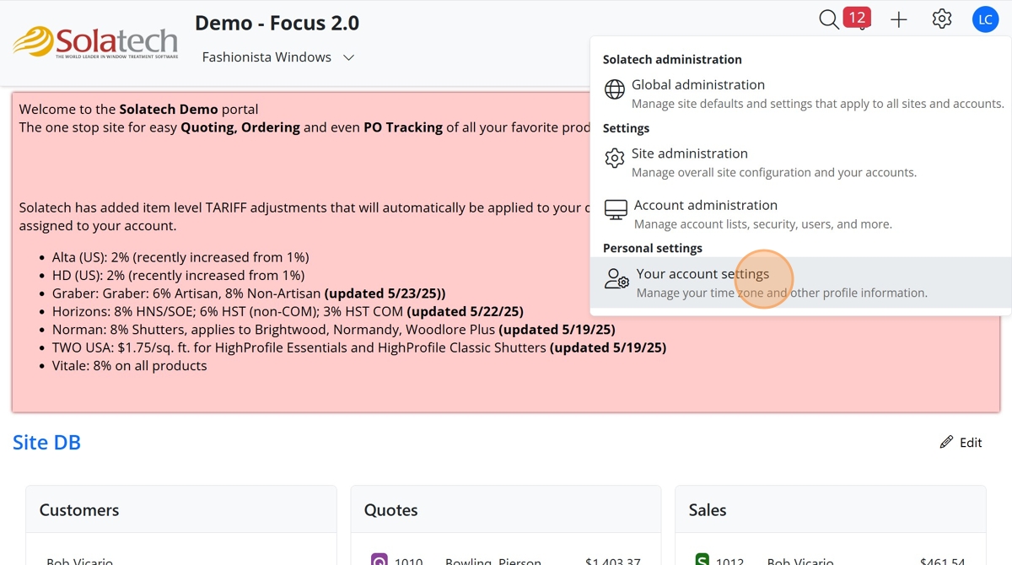This screenshot has height=565, width=1012.
Task: Open the Site DB heading link
Action: 46,442
